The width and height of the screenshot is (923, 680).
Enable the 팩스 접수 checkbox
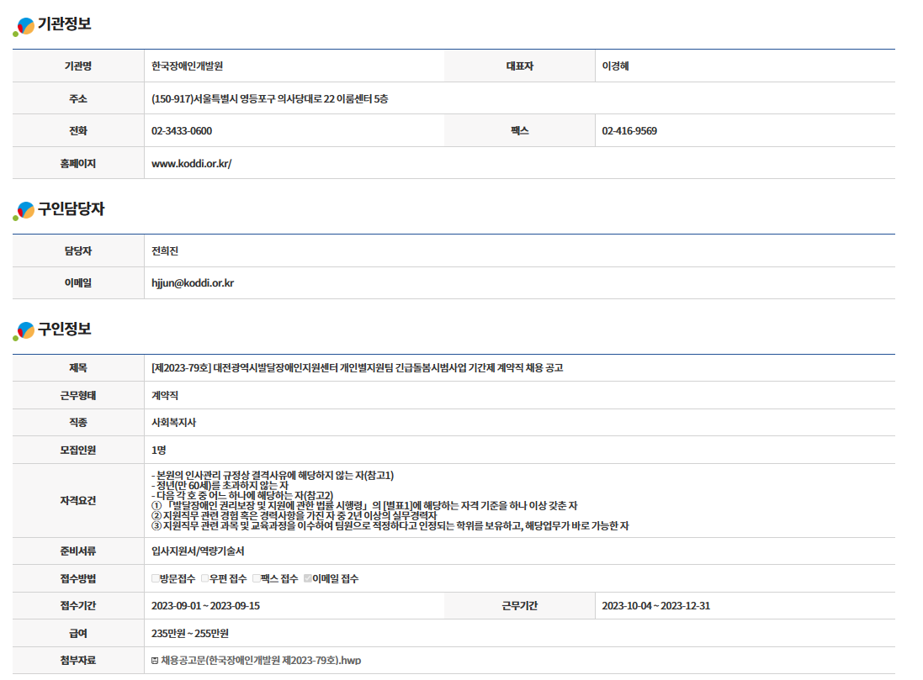click(x=257, y=578)
